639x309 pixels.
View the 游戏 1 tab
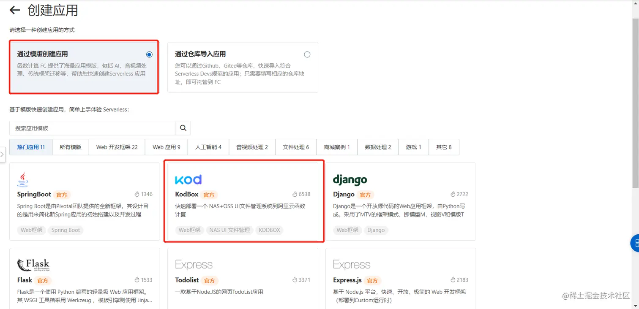click(414, 147)
